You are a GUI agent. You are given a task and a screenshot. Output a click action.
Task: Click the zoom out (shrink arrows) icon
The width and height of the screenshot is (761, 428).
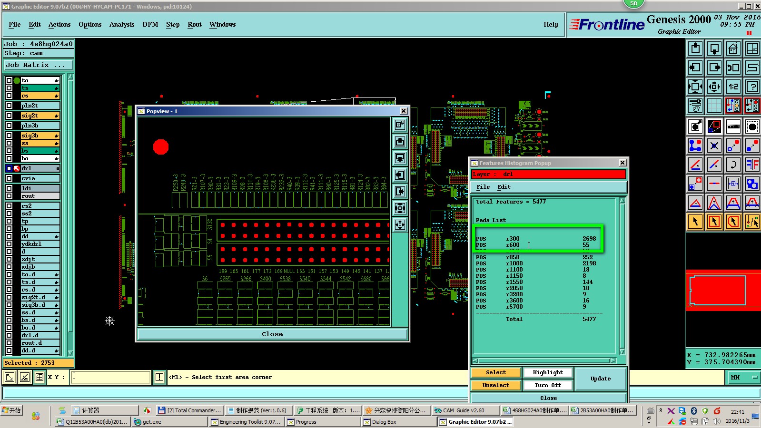[714, 87]
